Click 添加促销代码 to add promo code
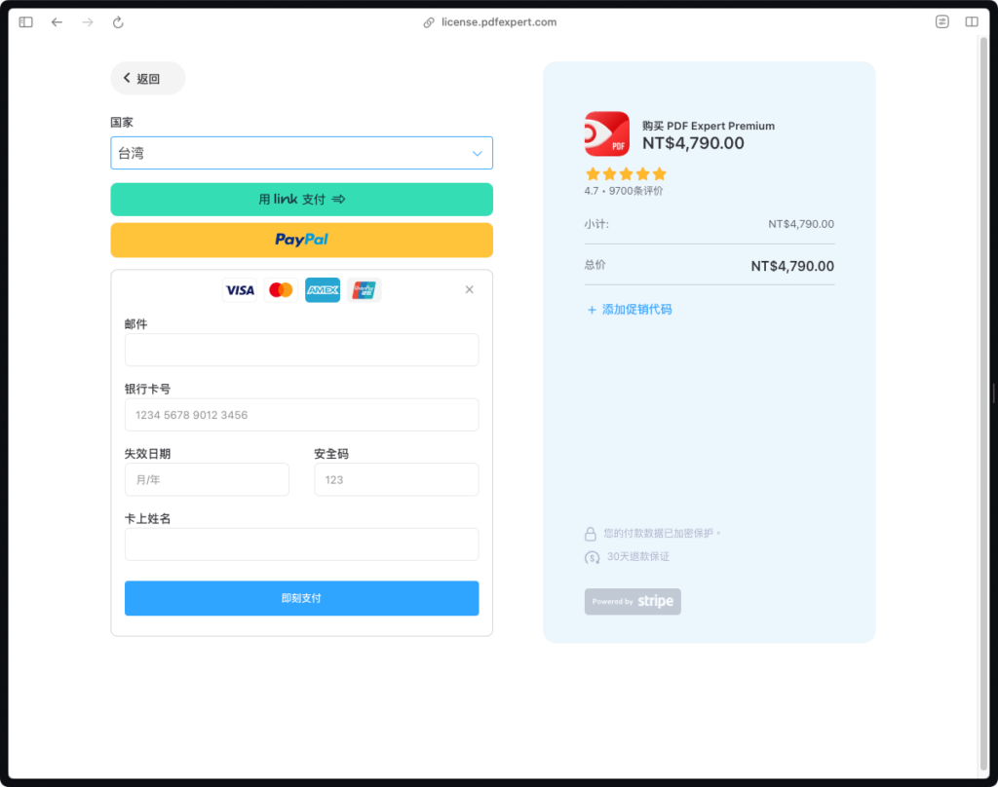 [x=629, y=309]
